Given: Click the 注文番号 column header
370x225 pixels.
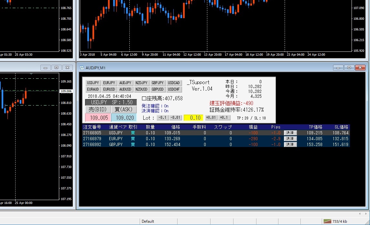Looking at the screenshot, I should click(x=92, y=127).
